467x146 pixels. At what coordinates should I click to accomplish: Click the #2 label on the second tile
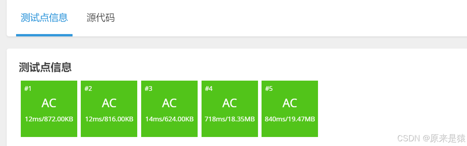[x=88, y=88]
